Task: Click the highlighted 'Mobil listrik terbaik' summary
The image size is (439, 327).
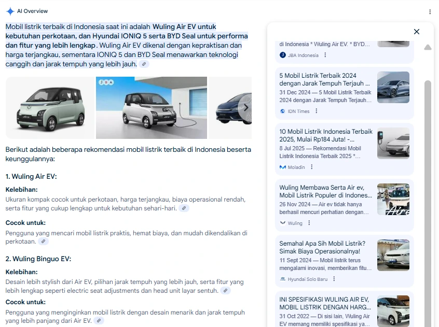Action: pyautogui.click(x=127, y=45)
